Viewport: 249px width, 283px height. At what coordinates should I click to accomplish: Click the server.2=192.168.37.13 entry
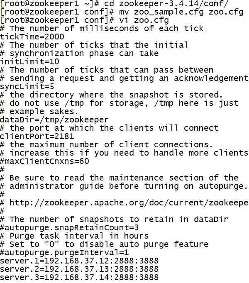click(79, 269)
